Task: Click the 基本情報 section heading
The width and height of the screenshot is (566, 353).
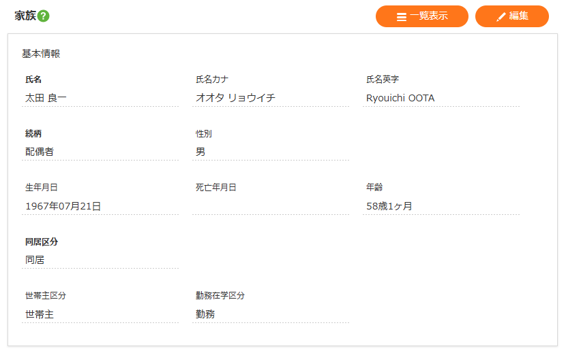Action: (41, 54)
